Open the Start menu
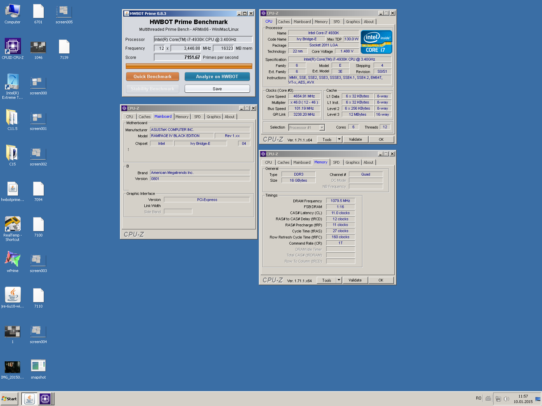This screenshot has width=542, height=406. pyautogui.click(x=9, y=399)
